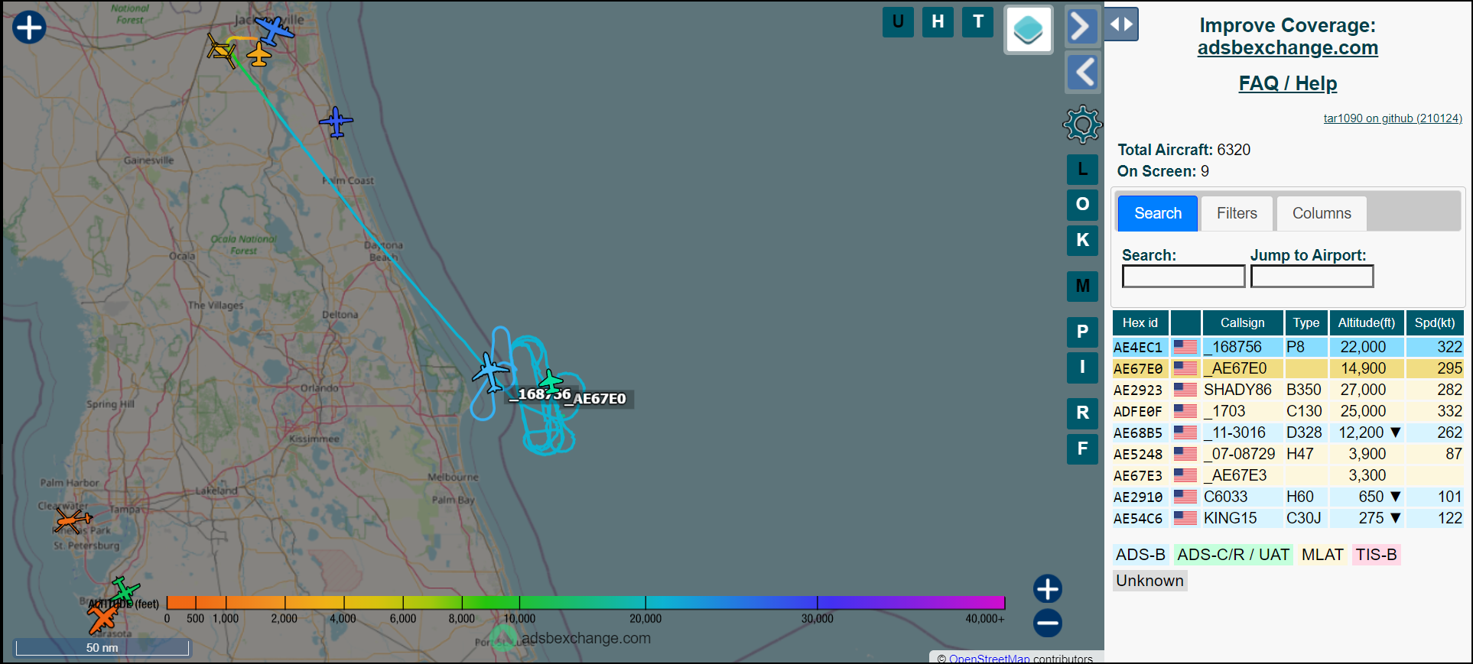The image size is (1473, 664).
Task: Sort table by Altitude(ft) column
Action: (x=1366, y=323)
